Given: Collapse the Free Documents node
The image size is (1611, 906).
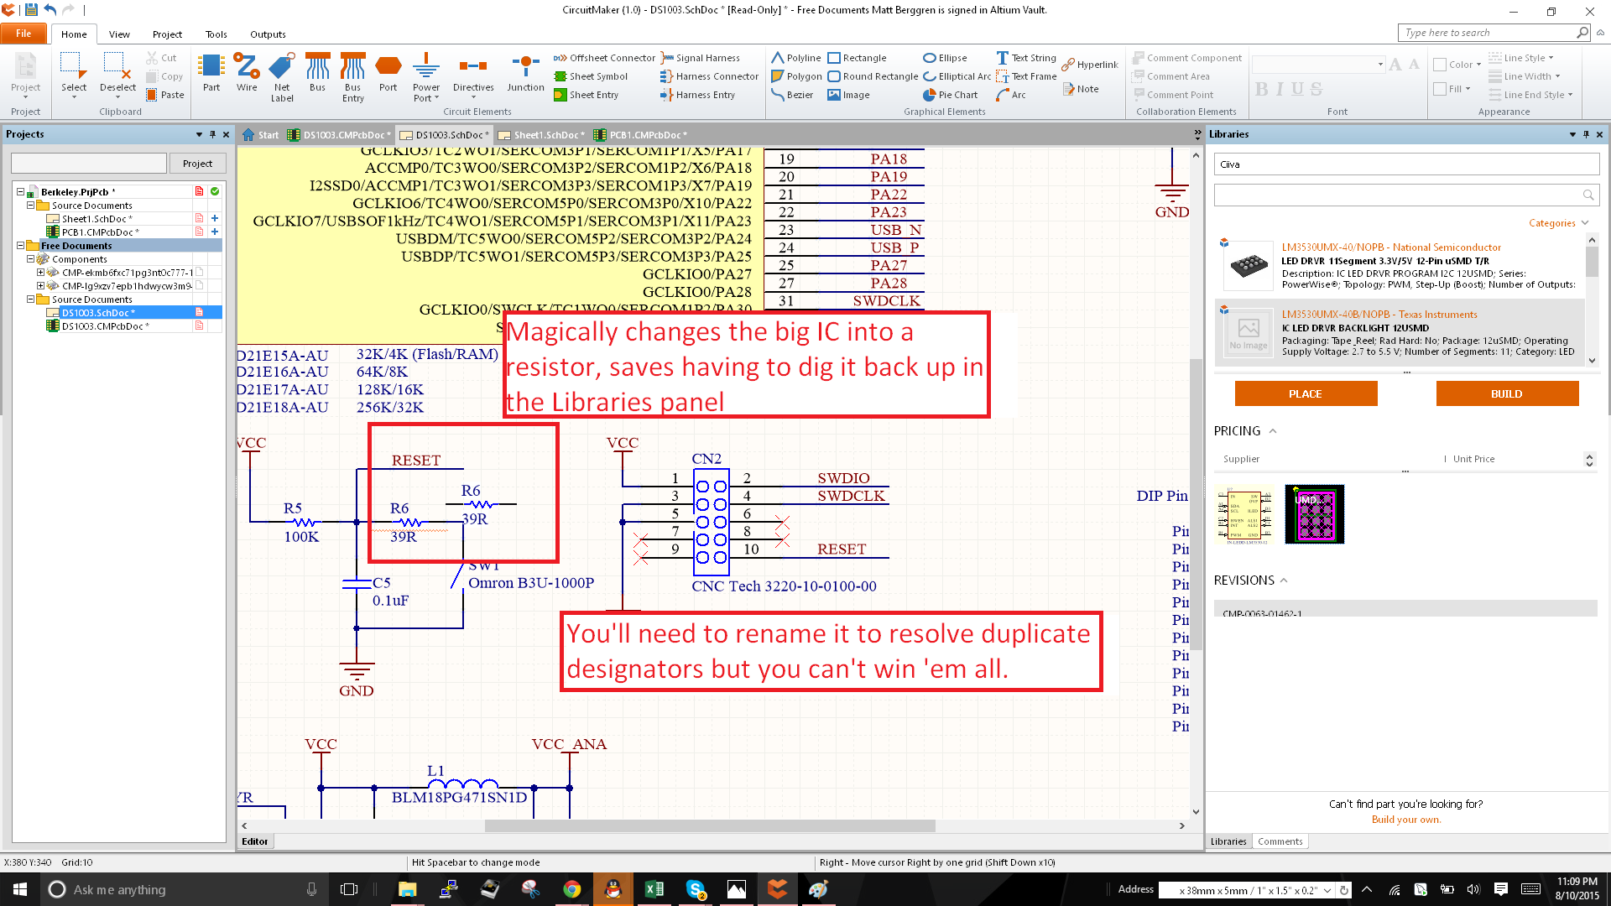Looking at the screenshot, I should tap(20, 246).
